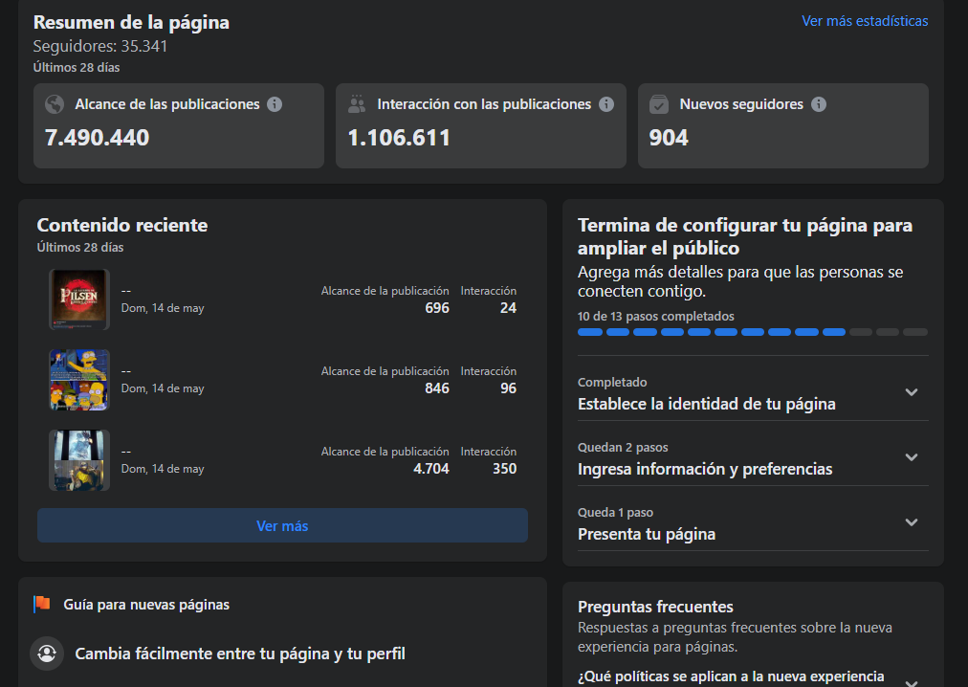This screenshot has height=687, width=968.
Task: Click the orange flag icon for Guía para nuevas páginas
Action: [x=42, y=604]
